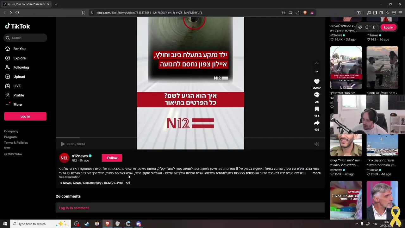Bookmark this page in the address bar
Screen dimensions: 405x228
tap(84, 13)
